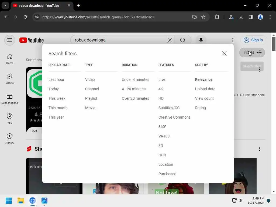Open YouTube settings three-dot menu
This screenshot has width=276, height=207.
pyautogui.click(x=233, y=40)
